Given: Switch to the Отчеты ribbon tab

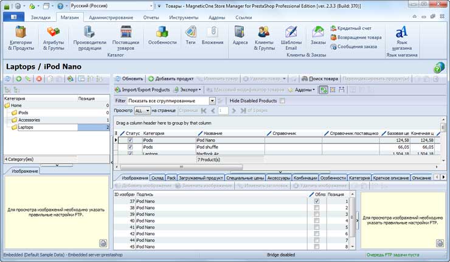Looking at the screenshot, I should [x=151, y=18].
